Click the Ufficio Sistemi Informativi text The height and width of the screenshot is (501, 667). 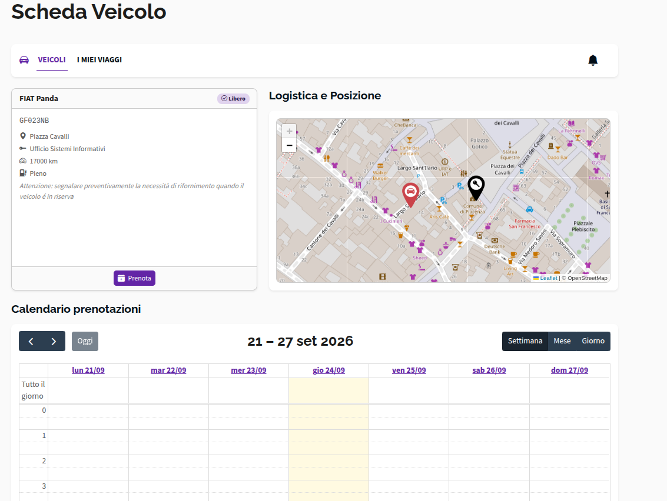tap(67, 149)
